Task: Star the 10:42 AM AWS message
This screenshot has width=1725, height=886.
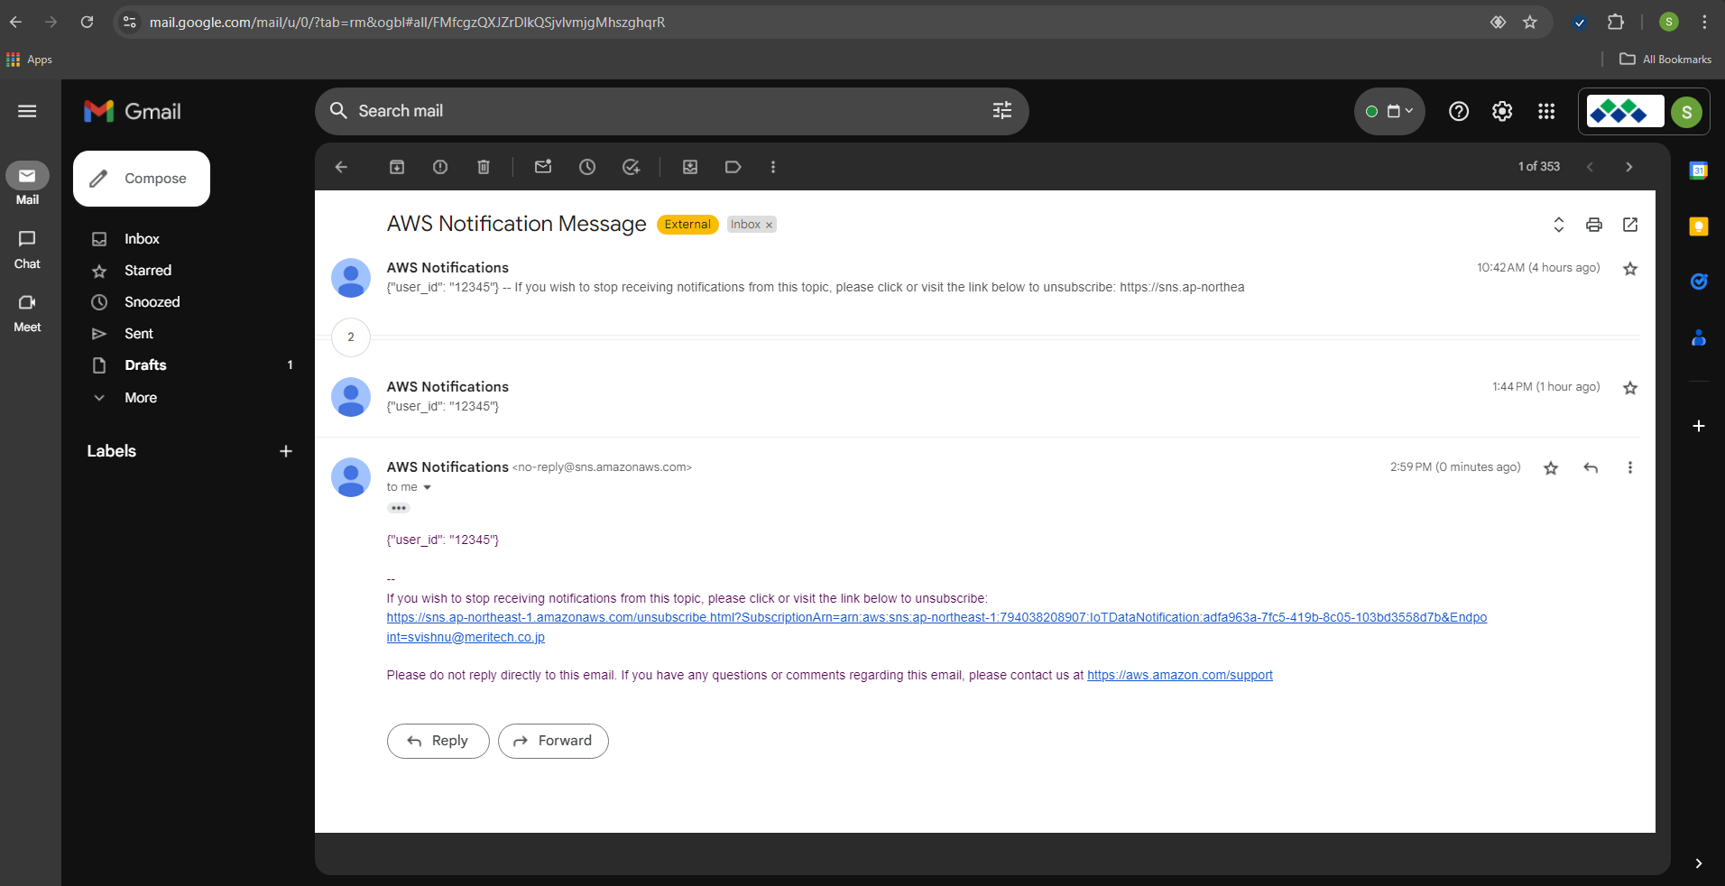Action: pyautogui.click(x=1630, y=269)
